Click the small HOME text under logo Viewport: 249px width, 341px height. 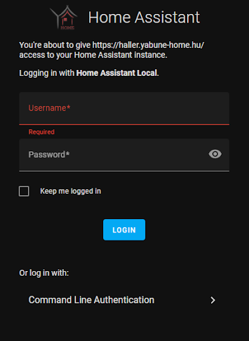[67, 28]
